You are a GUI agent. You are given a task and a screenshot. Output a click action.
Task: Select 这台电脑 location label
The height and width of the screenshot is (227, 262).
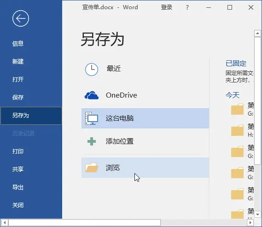click(x=120, y=118)
